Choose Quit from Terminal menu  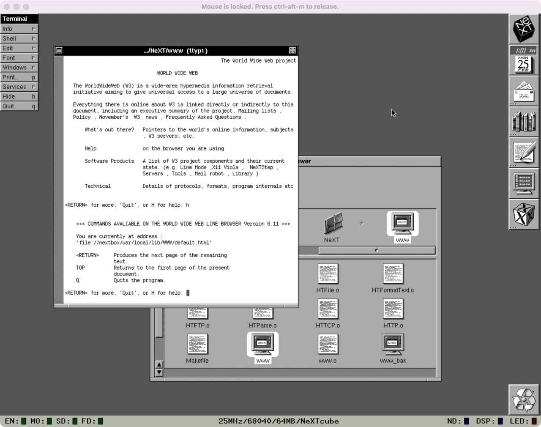click(19, 106)
